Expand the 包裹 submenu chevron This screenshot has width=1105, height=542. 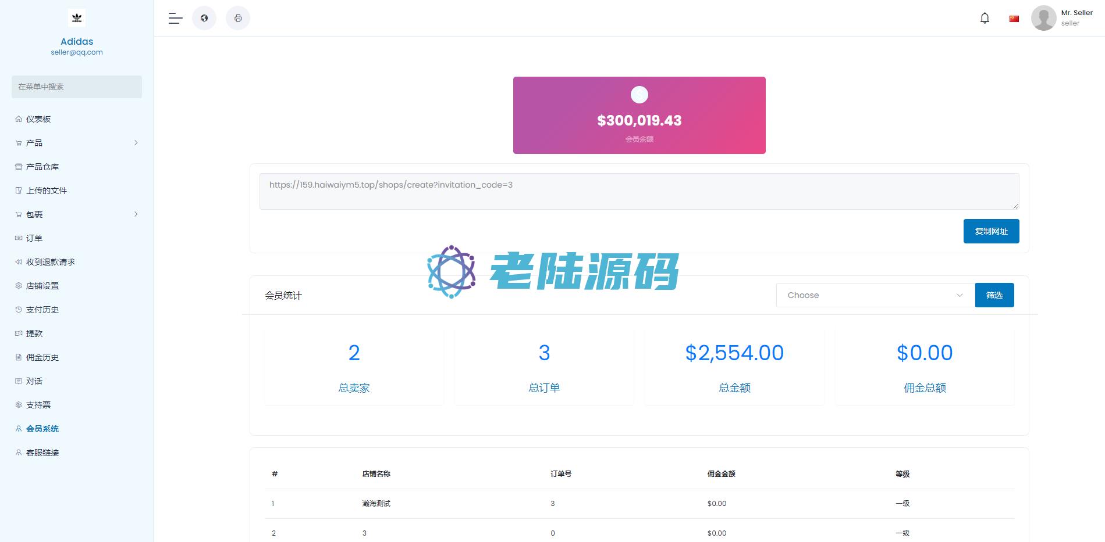point(136,214)
